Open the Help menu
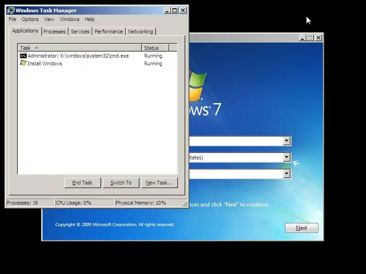366x274 pixels. tap(89, 19)
